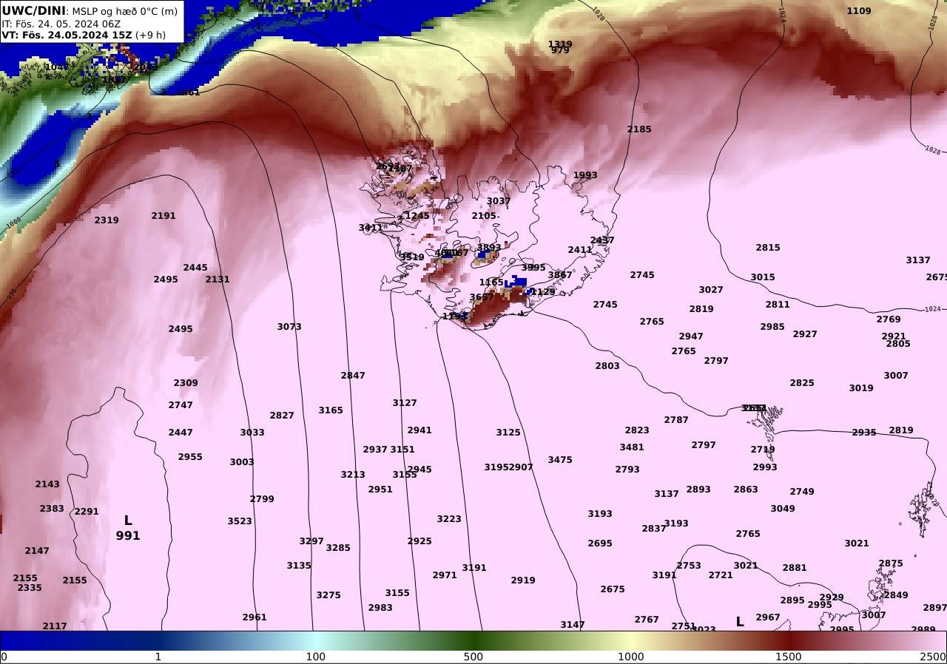Click the value '2105' over Iceland

point(484,216)
